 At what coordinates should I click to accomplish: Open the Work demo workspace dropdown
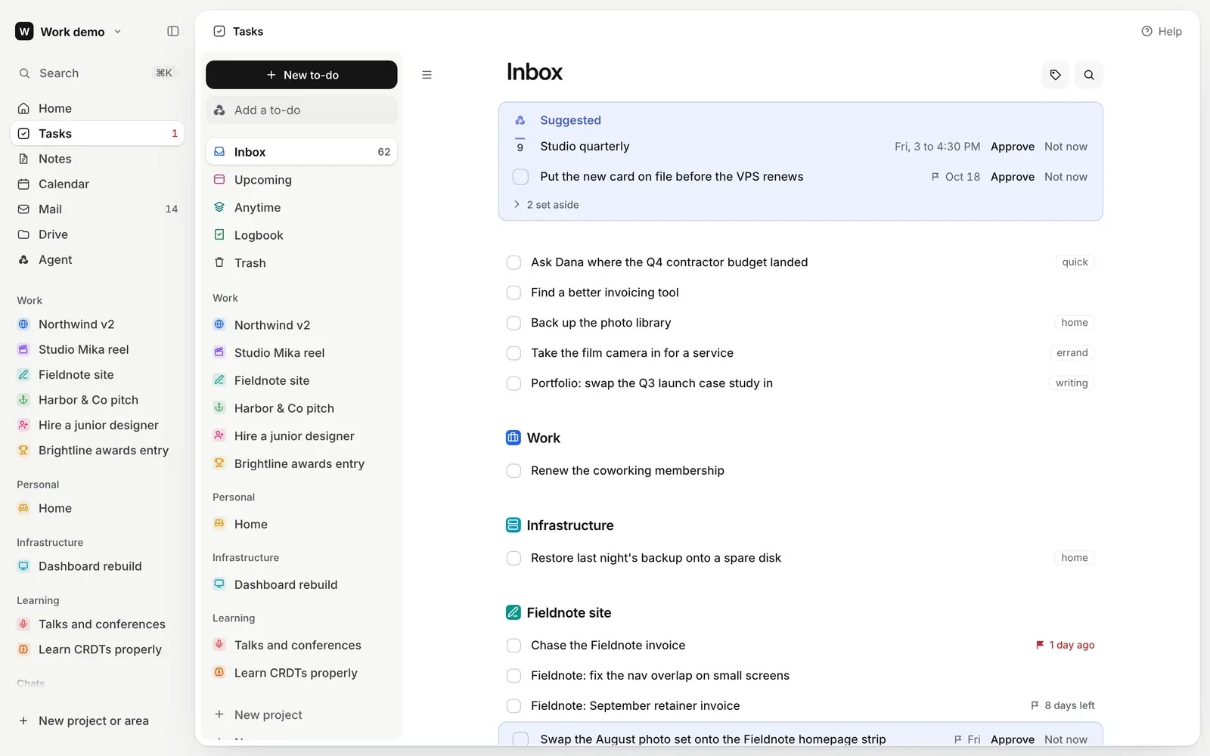tap(68, 31)
